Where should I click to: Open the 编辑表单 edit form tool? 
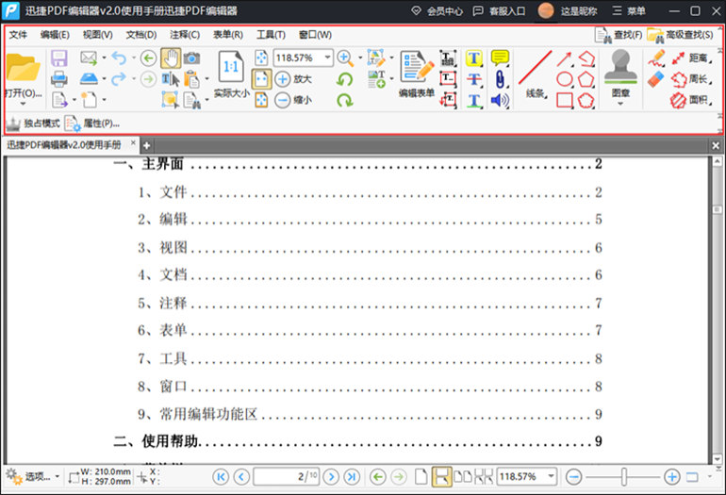click(417, 74)
